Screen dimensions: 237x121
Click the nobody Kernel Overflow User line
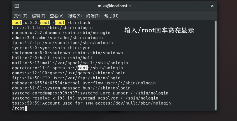click(x=84, y=83)
